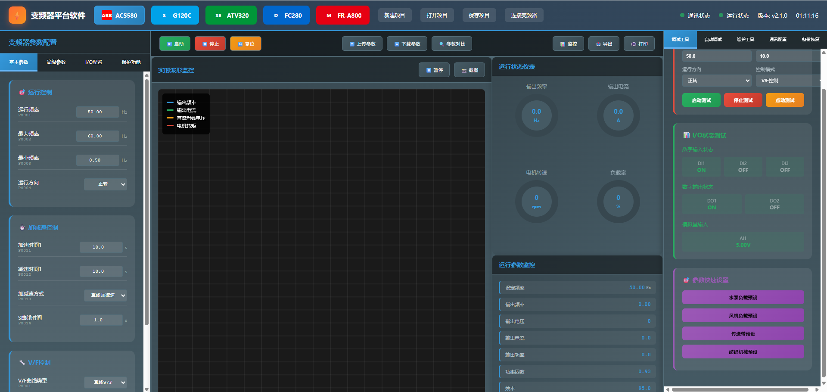Open the 运行方向 dropdown in basic parameters

[x=106, y=184]
